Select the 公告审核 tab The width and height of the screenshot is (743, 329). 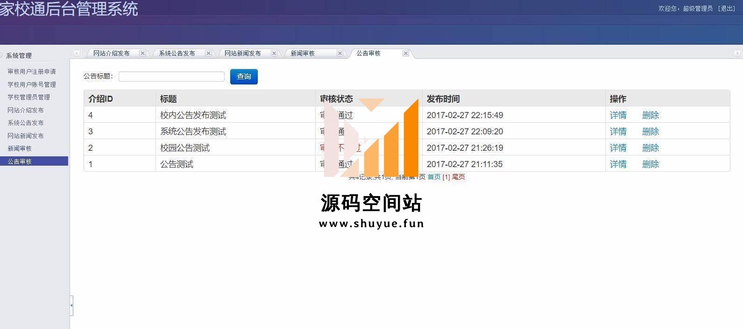pos(368,53)
